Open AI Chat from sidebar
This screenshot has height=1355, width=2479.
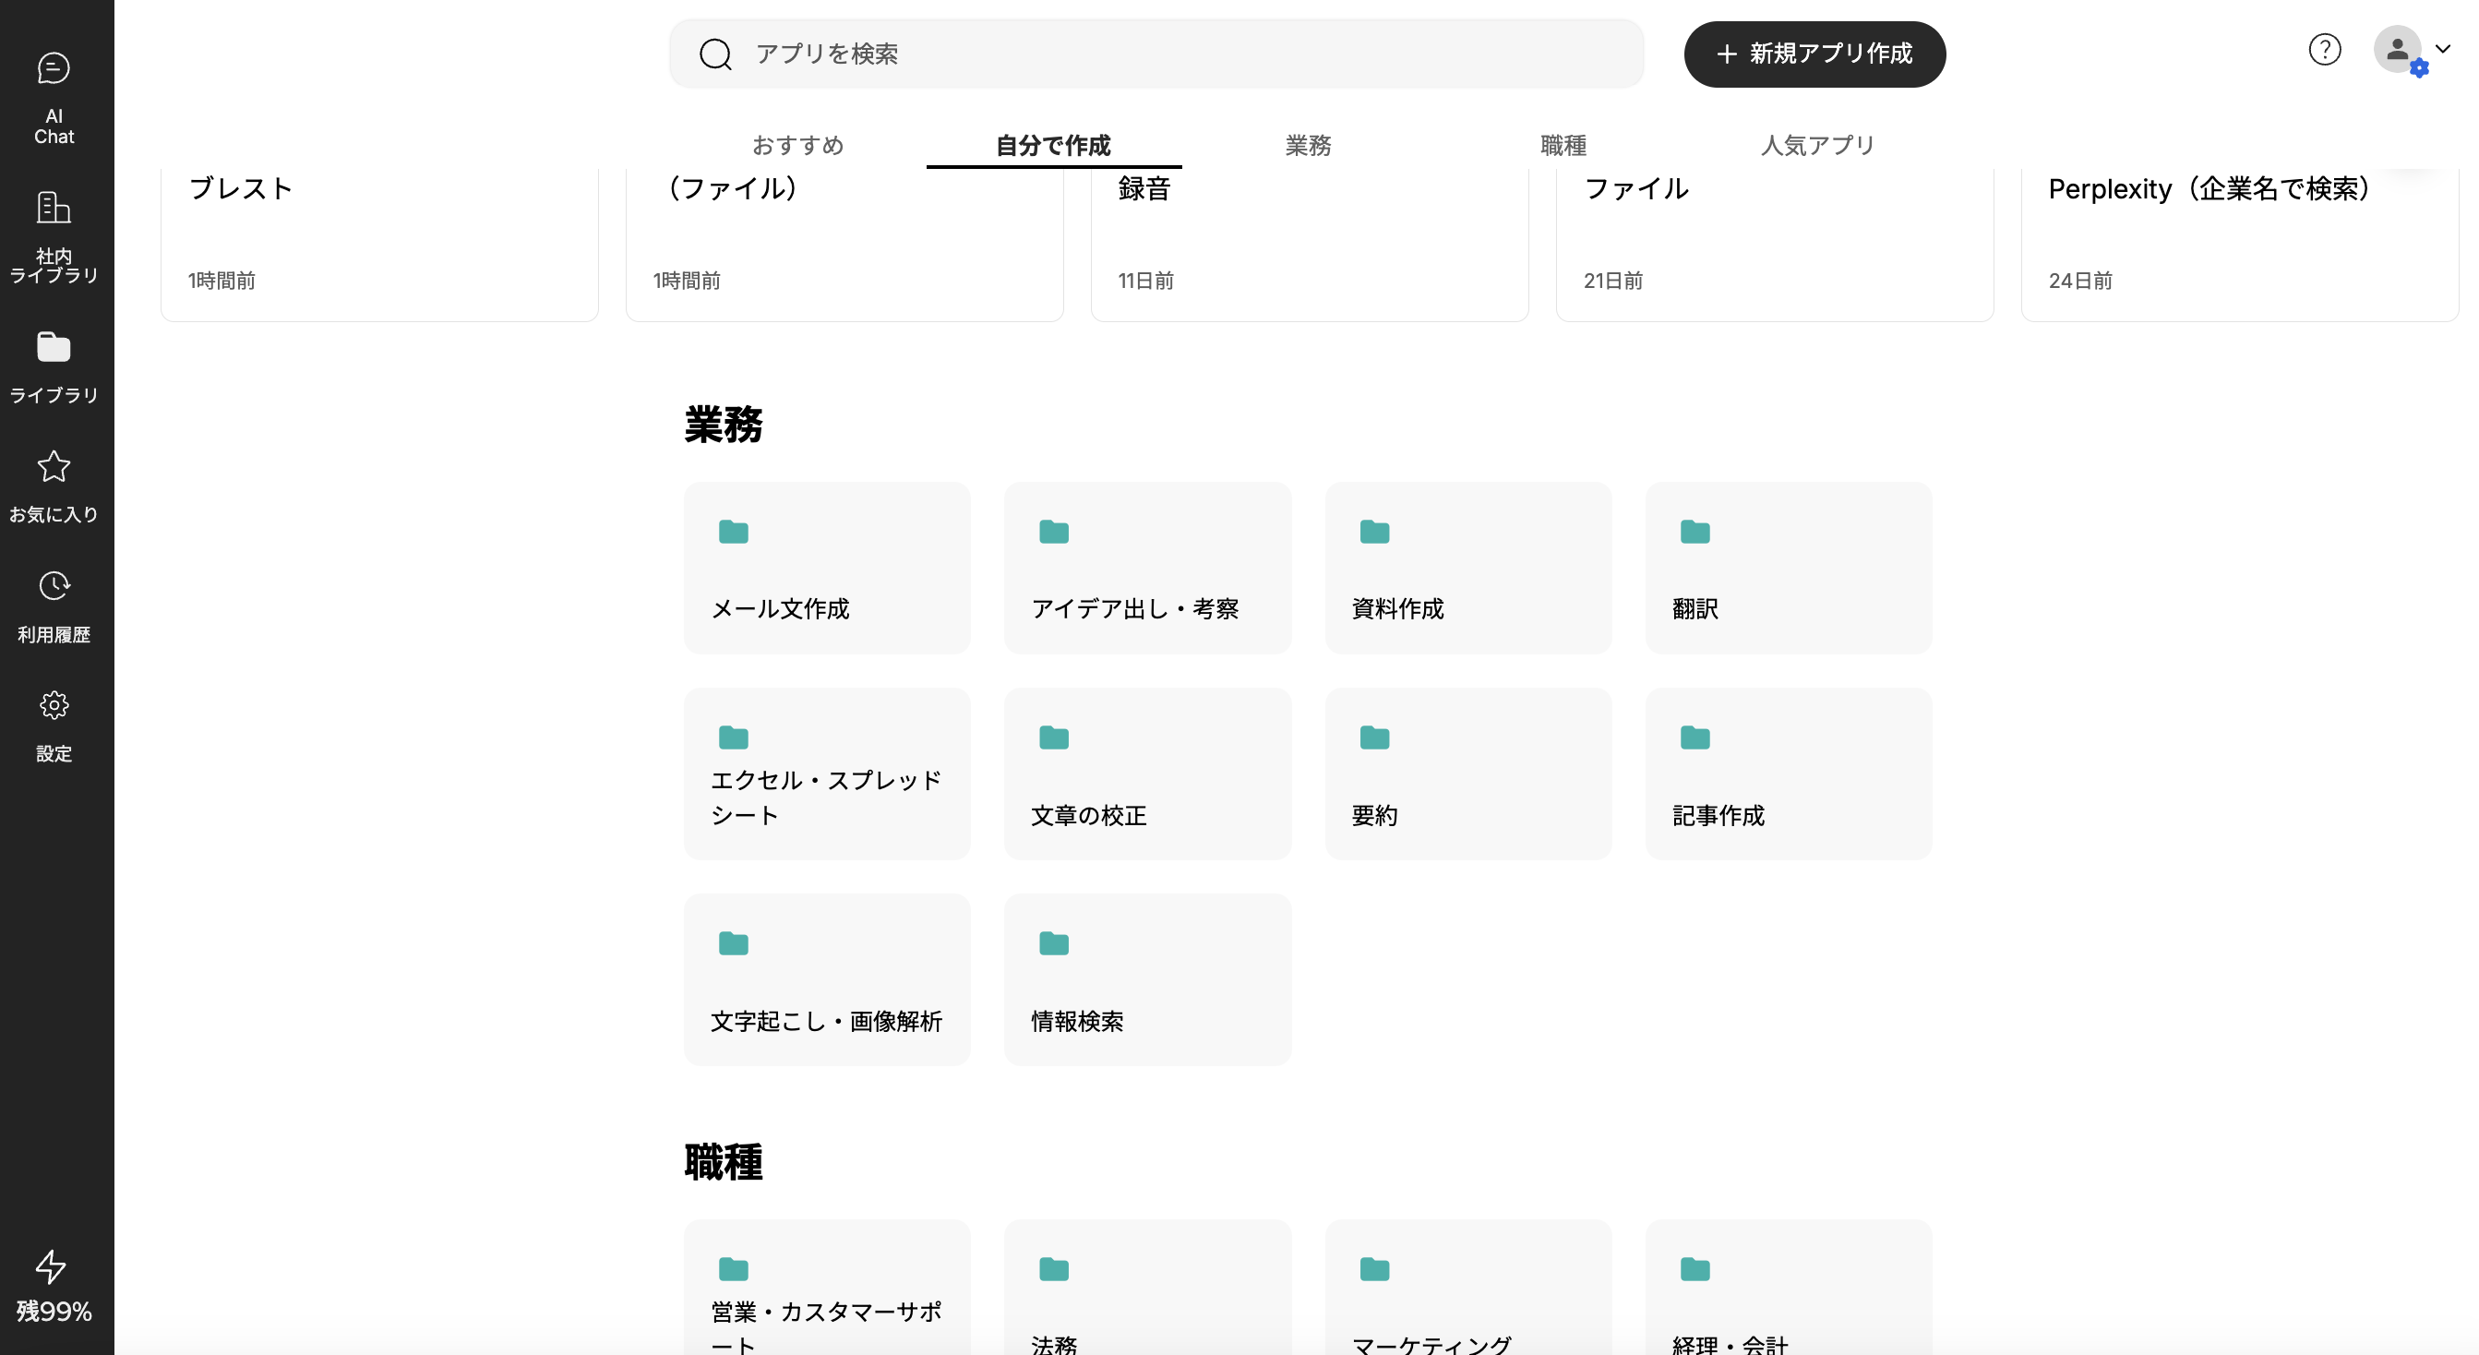pos(54,97)
